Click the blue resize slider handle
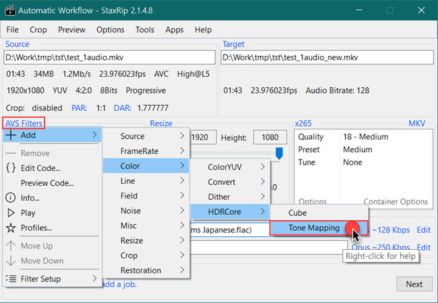Screen dimensions: 438x303 (279, 153)
